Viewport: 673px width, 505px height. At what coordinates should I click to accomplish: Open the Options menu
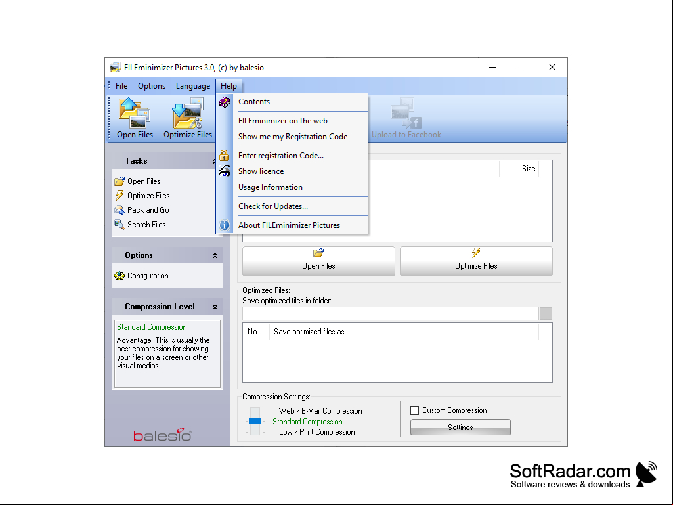(152, 86)
